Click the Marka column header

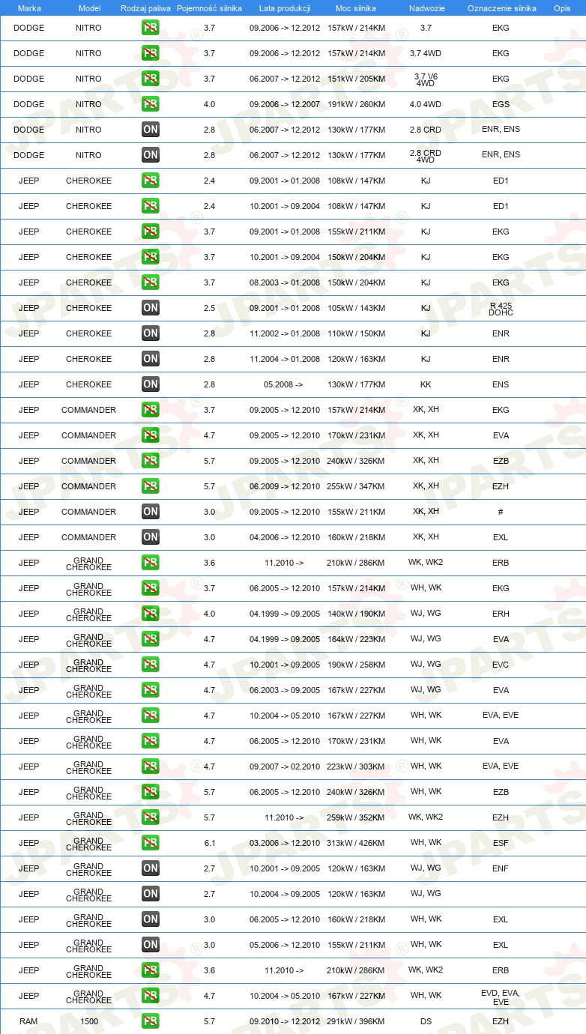pos(29,8)
